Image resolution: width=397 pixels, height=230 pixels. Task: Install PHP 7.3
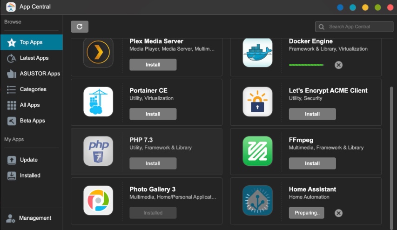click(x=153, y=163)
